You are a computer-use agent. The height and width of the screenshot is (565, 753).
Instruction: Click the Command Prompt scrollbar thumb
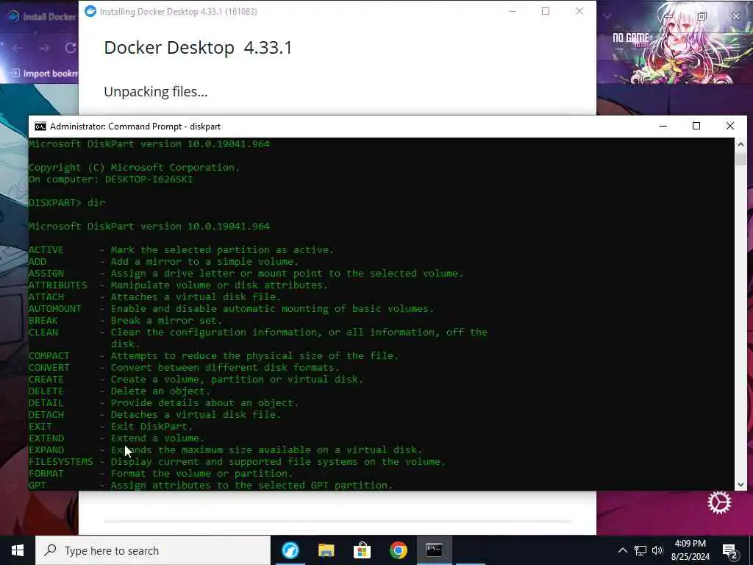tap(740, 159)
